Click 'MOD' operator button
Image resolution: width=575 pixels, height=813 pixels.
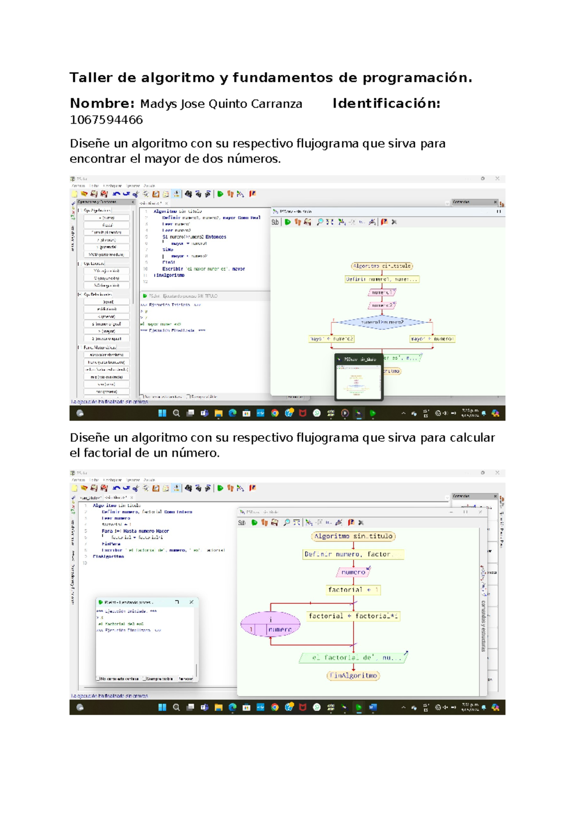click(106, 255)
